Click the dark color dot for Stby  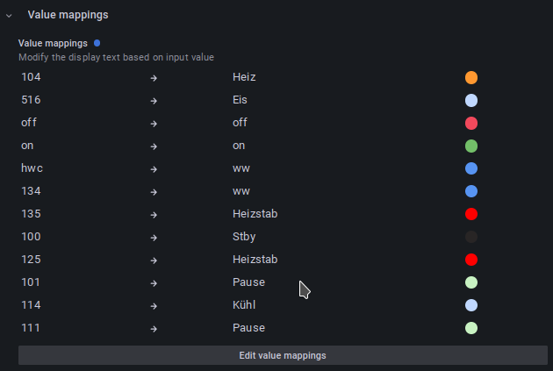pyautogui.click(x=471, y=237)
